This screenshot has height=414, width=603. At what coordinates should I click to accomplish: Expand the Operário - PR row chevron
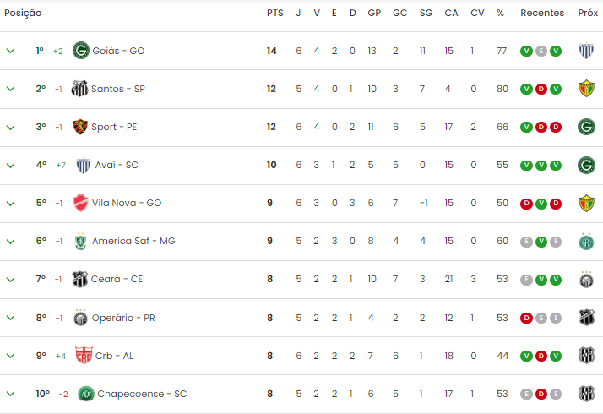tap(11, 318)
